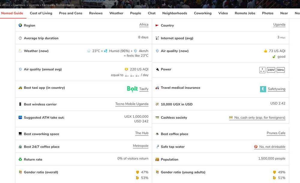Click the red flag icon beside Country
The width and height of the screenshot is (300, 183).
coord(157,26)
